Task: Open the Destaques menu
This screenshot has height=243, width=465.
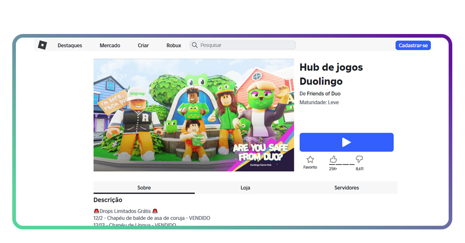Action: tap(69, 45)
